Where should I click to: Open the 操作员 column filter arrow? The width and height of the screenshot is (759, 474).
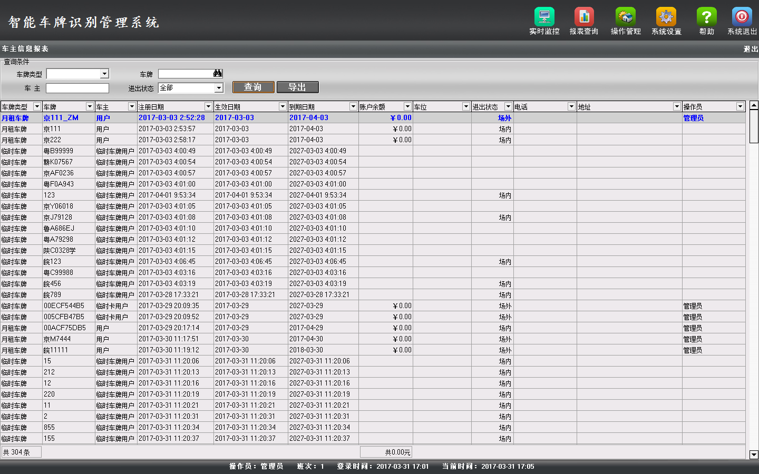click(x=740, y=107)
